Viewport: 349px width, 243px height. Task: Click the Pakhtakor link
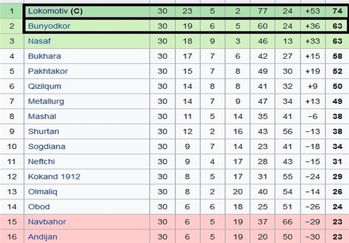48,71
